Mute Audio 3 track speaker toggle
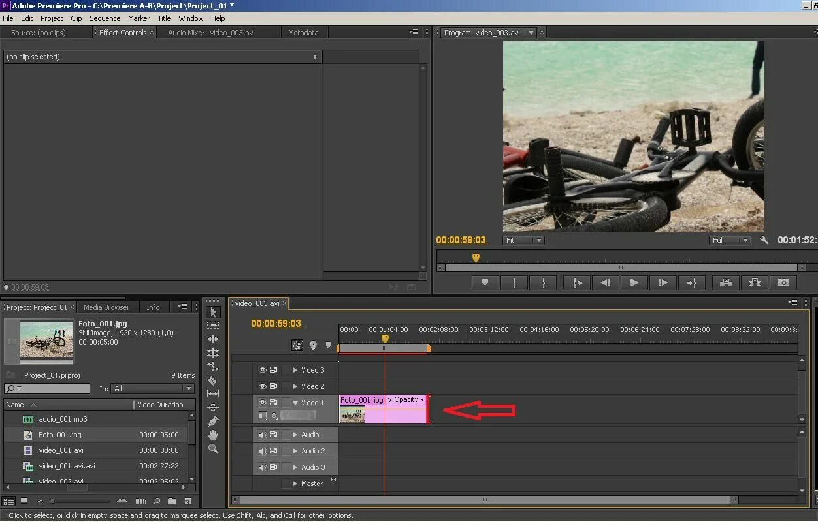818x522 pixels. click(263, 467)
